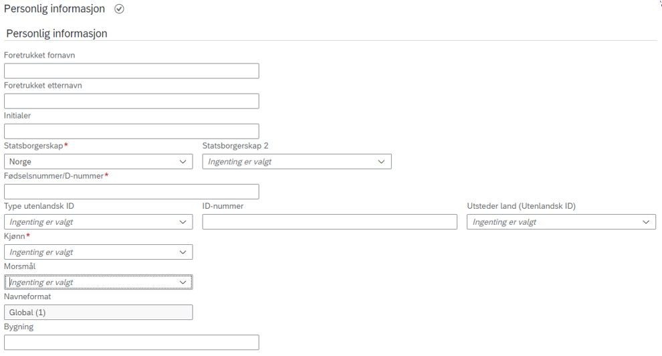The image size is (662, 356).
Task: Click into the Foretrukket etternavn field
Action: [x=131, y=101]
